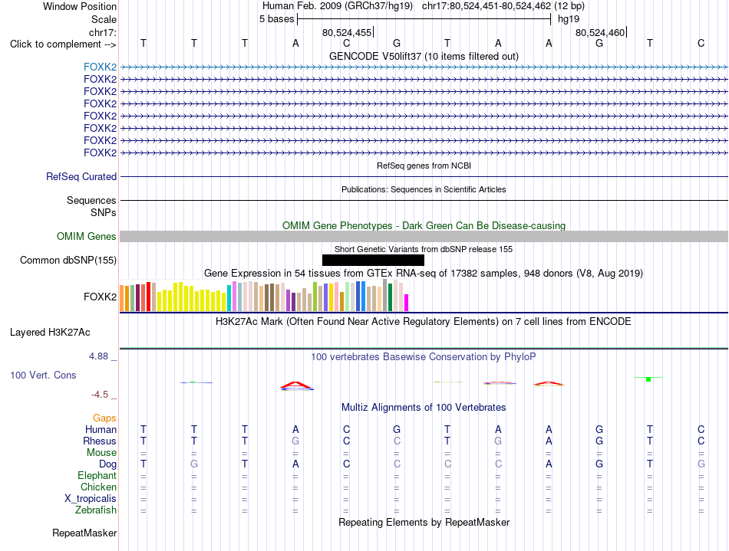
Task: Click the "Click to complement -->" label
Action: click(x=63, y=44)
